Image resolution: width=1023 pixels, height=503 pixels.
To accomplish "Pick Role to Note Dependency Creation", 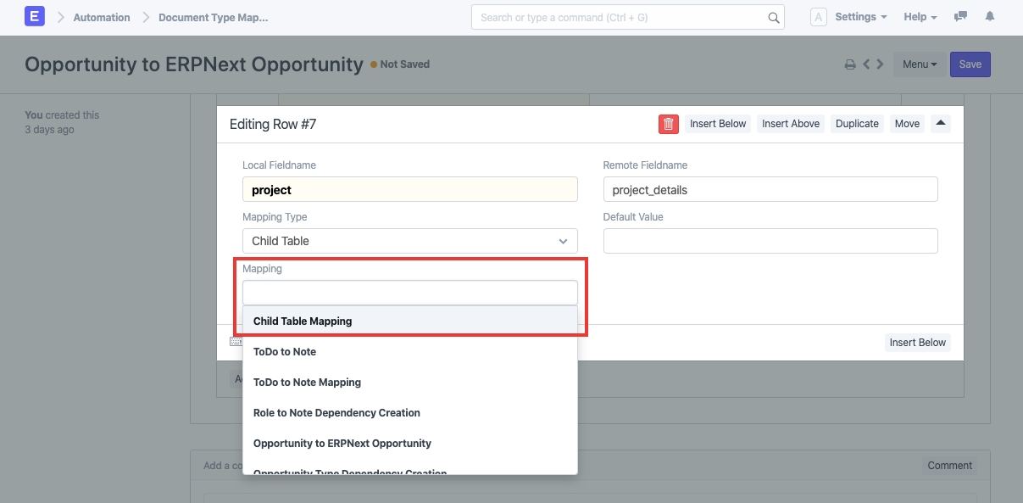I will [x=336, y=413].
